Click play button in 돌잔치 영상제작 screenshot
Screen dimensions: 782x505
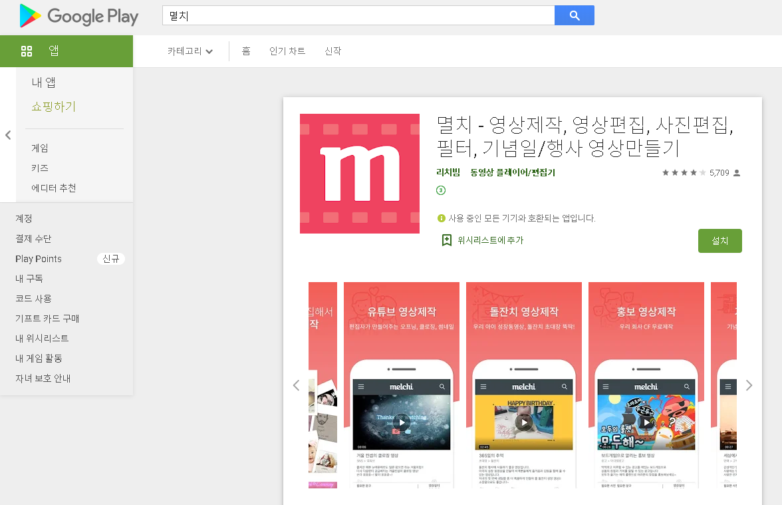[x=524, y=422]
